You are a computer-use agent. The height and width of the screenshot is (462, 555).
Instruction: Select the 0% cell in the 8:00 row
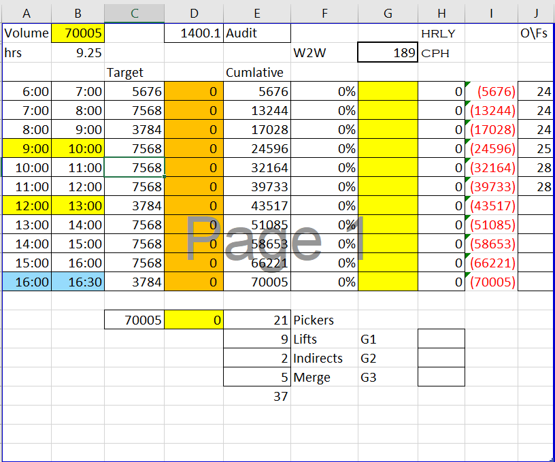tap(324, 129)
